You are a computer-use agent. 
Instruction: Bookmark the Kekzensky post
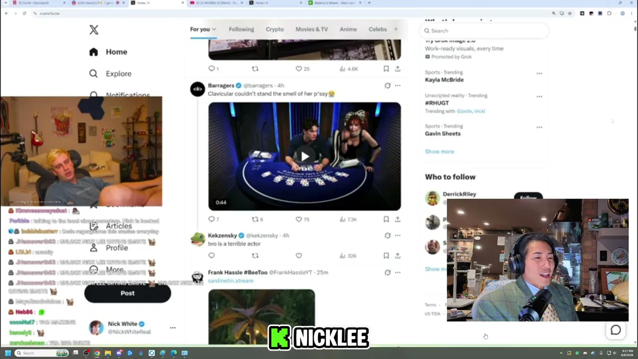[x=386, y=255]
